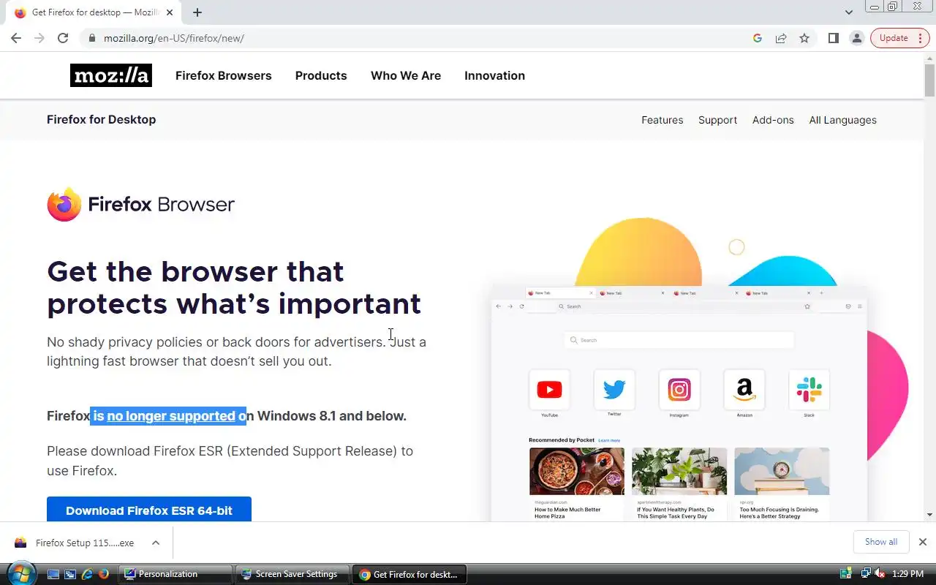
Task: Open a new tab with plus button
Action: 197,12
